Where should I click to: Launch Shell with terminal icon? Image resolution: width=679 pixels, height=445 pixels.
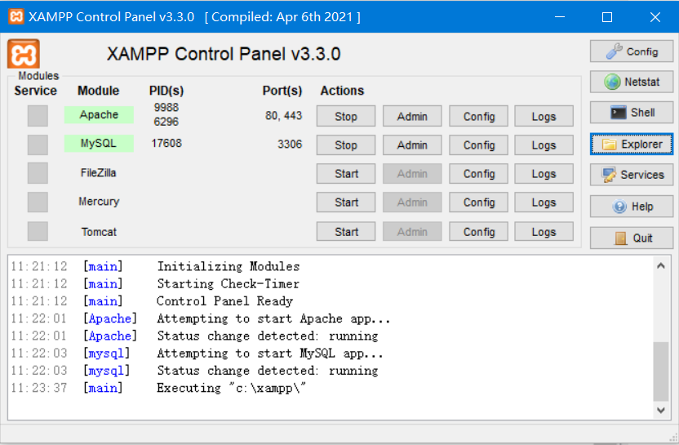coord(632,113)
